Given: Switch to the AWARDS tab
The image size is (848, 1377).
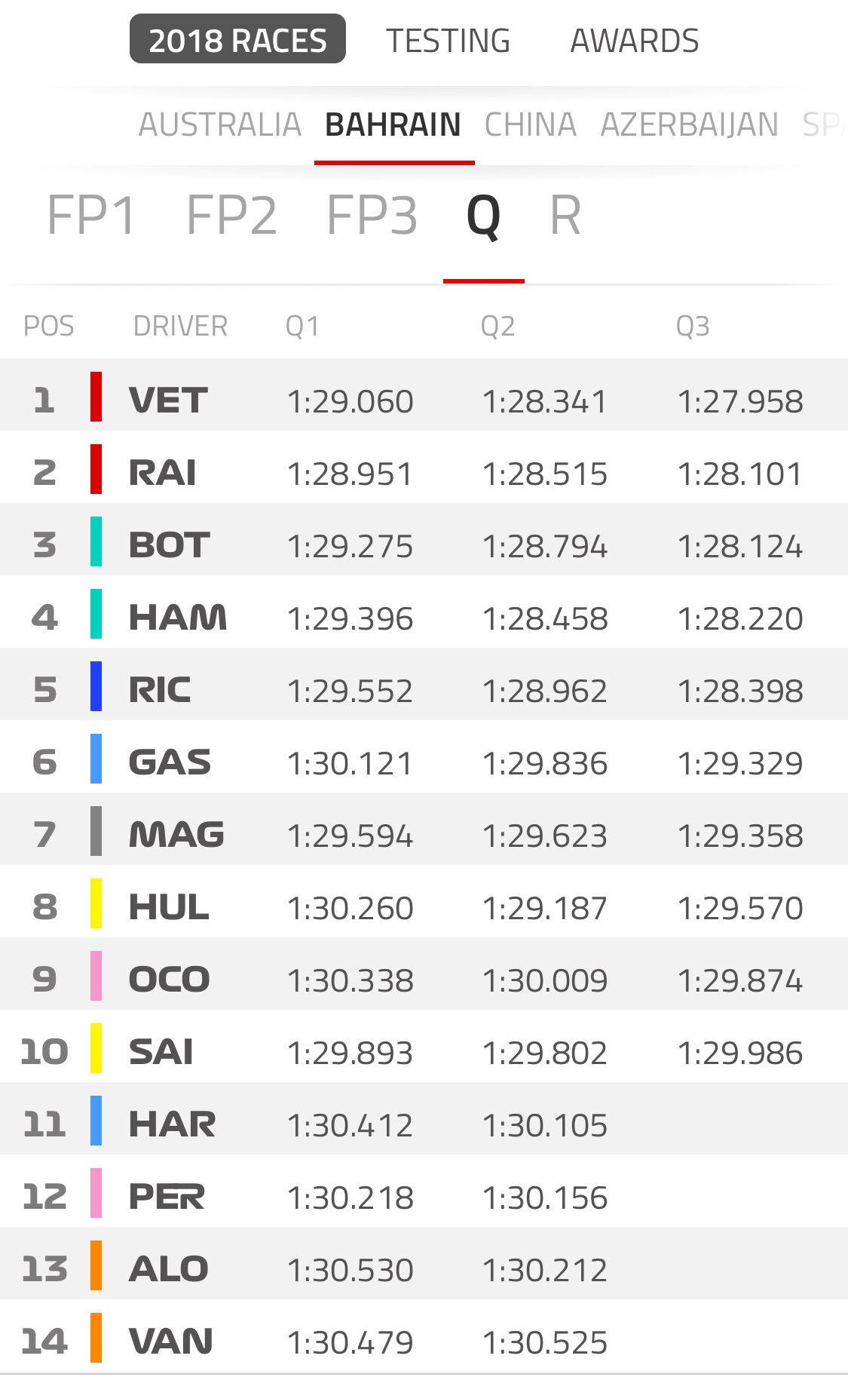Looking at the screenshot, I should coord(635,41).
